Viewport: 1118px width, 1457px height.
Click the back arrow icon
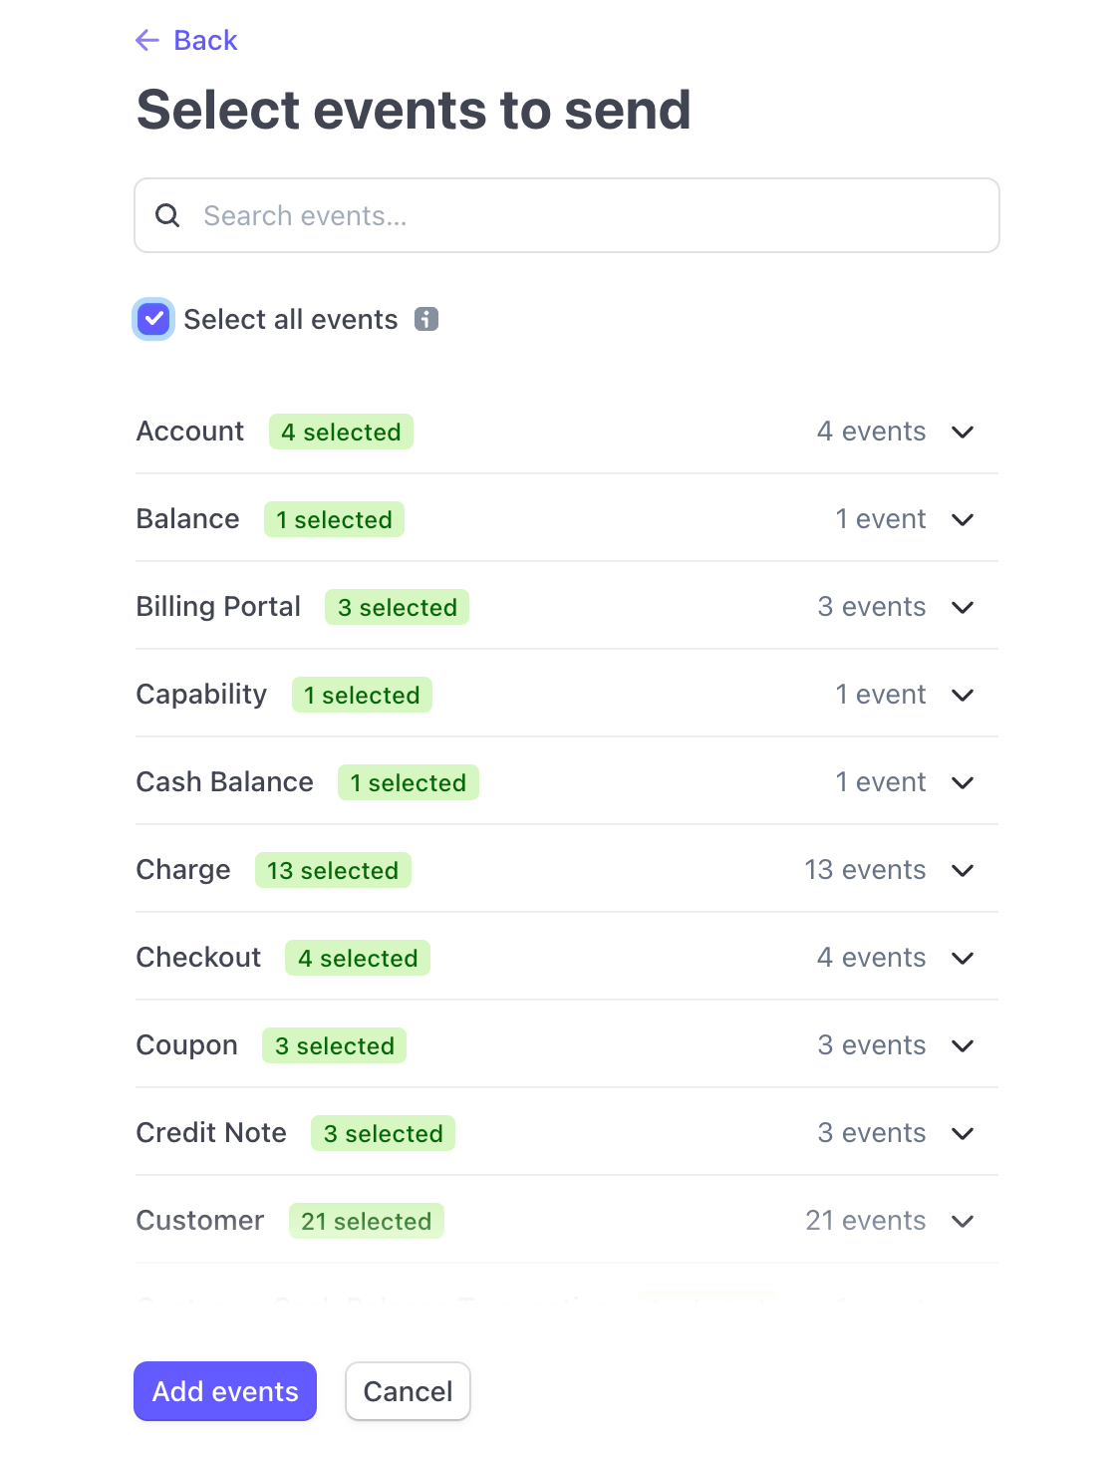click(x=147, y=40)
